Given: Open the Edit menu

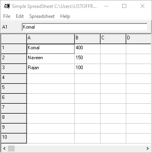Looking at the screenshot, I should coord(20,16).
